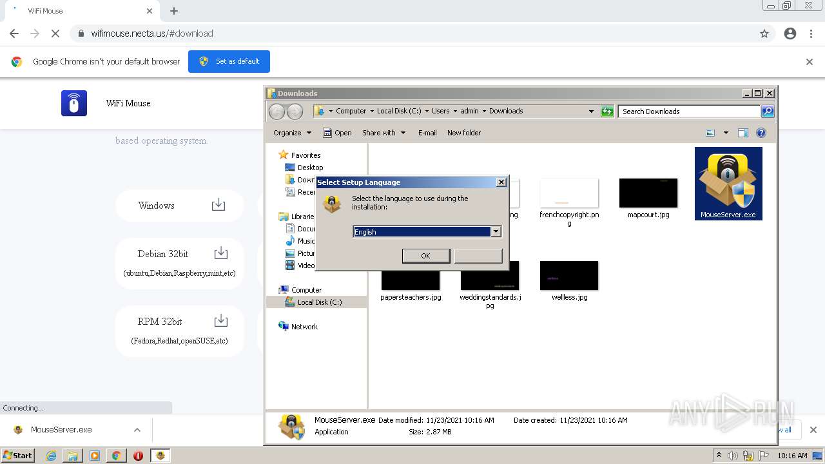This screenshot has height=464, width=825.
Task: Click Computer in the address breadcrumb
Action: tap(351, 111)
